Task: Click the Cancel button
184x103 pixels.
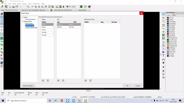Action: [x=138, y=86]
